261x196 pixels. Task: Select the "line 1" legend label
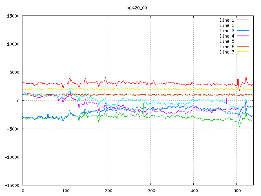point(227,20)
